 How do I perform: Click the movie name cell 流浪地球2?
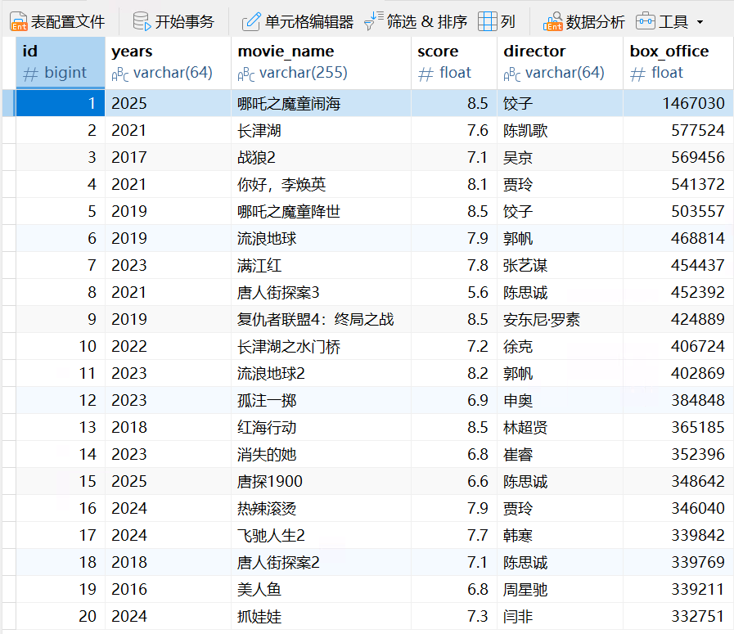[x=272, y=373]
